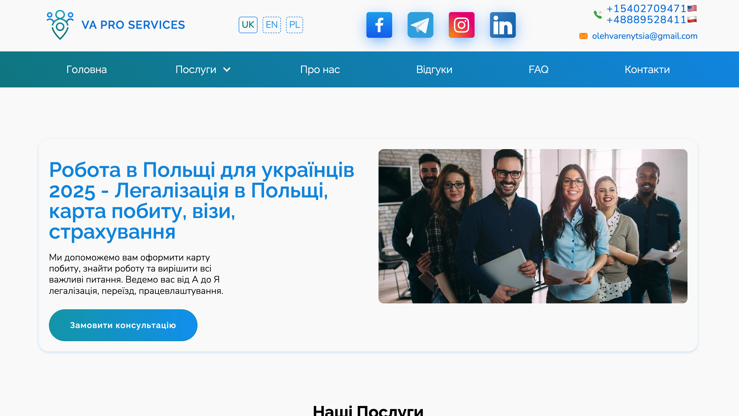
Task: Click the USA flag icon
Action: click(692, 8)
